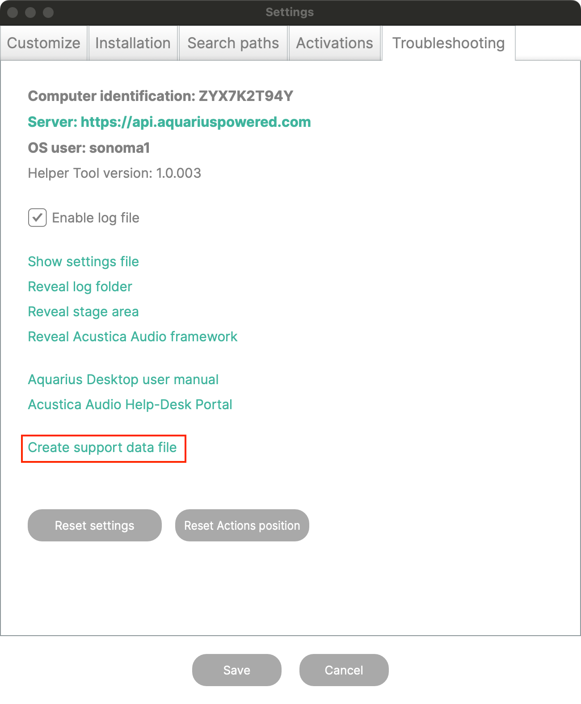
Task: Select the Search paths tab
Action: (233, 43)
